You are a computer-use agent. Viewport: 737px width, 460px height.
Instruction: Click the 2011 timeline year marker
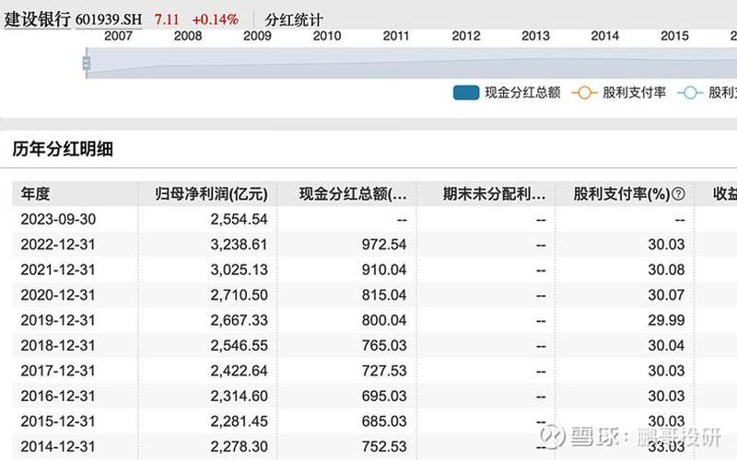pyautogui.click(x=396, y=36)
